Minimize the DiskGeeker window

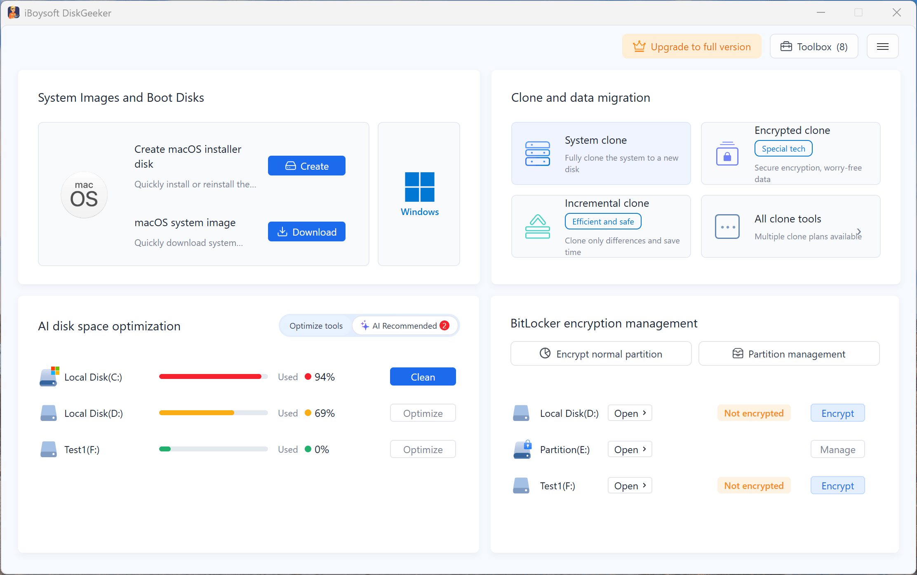(821, 13)
